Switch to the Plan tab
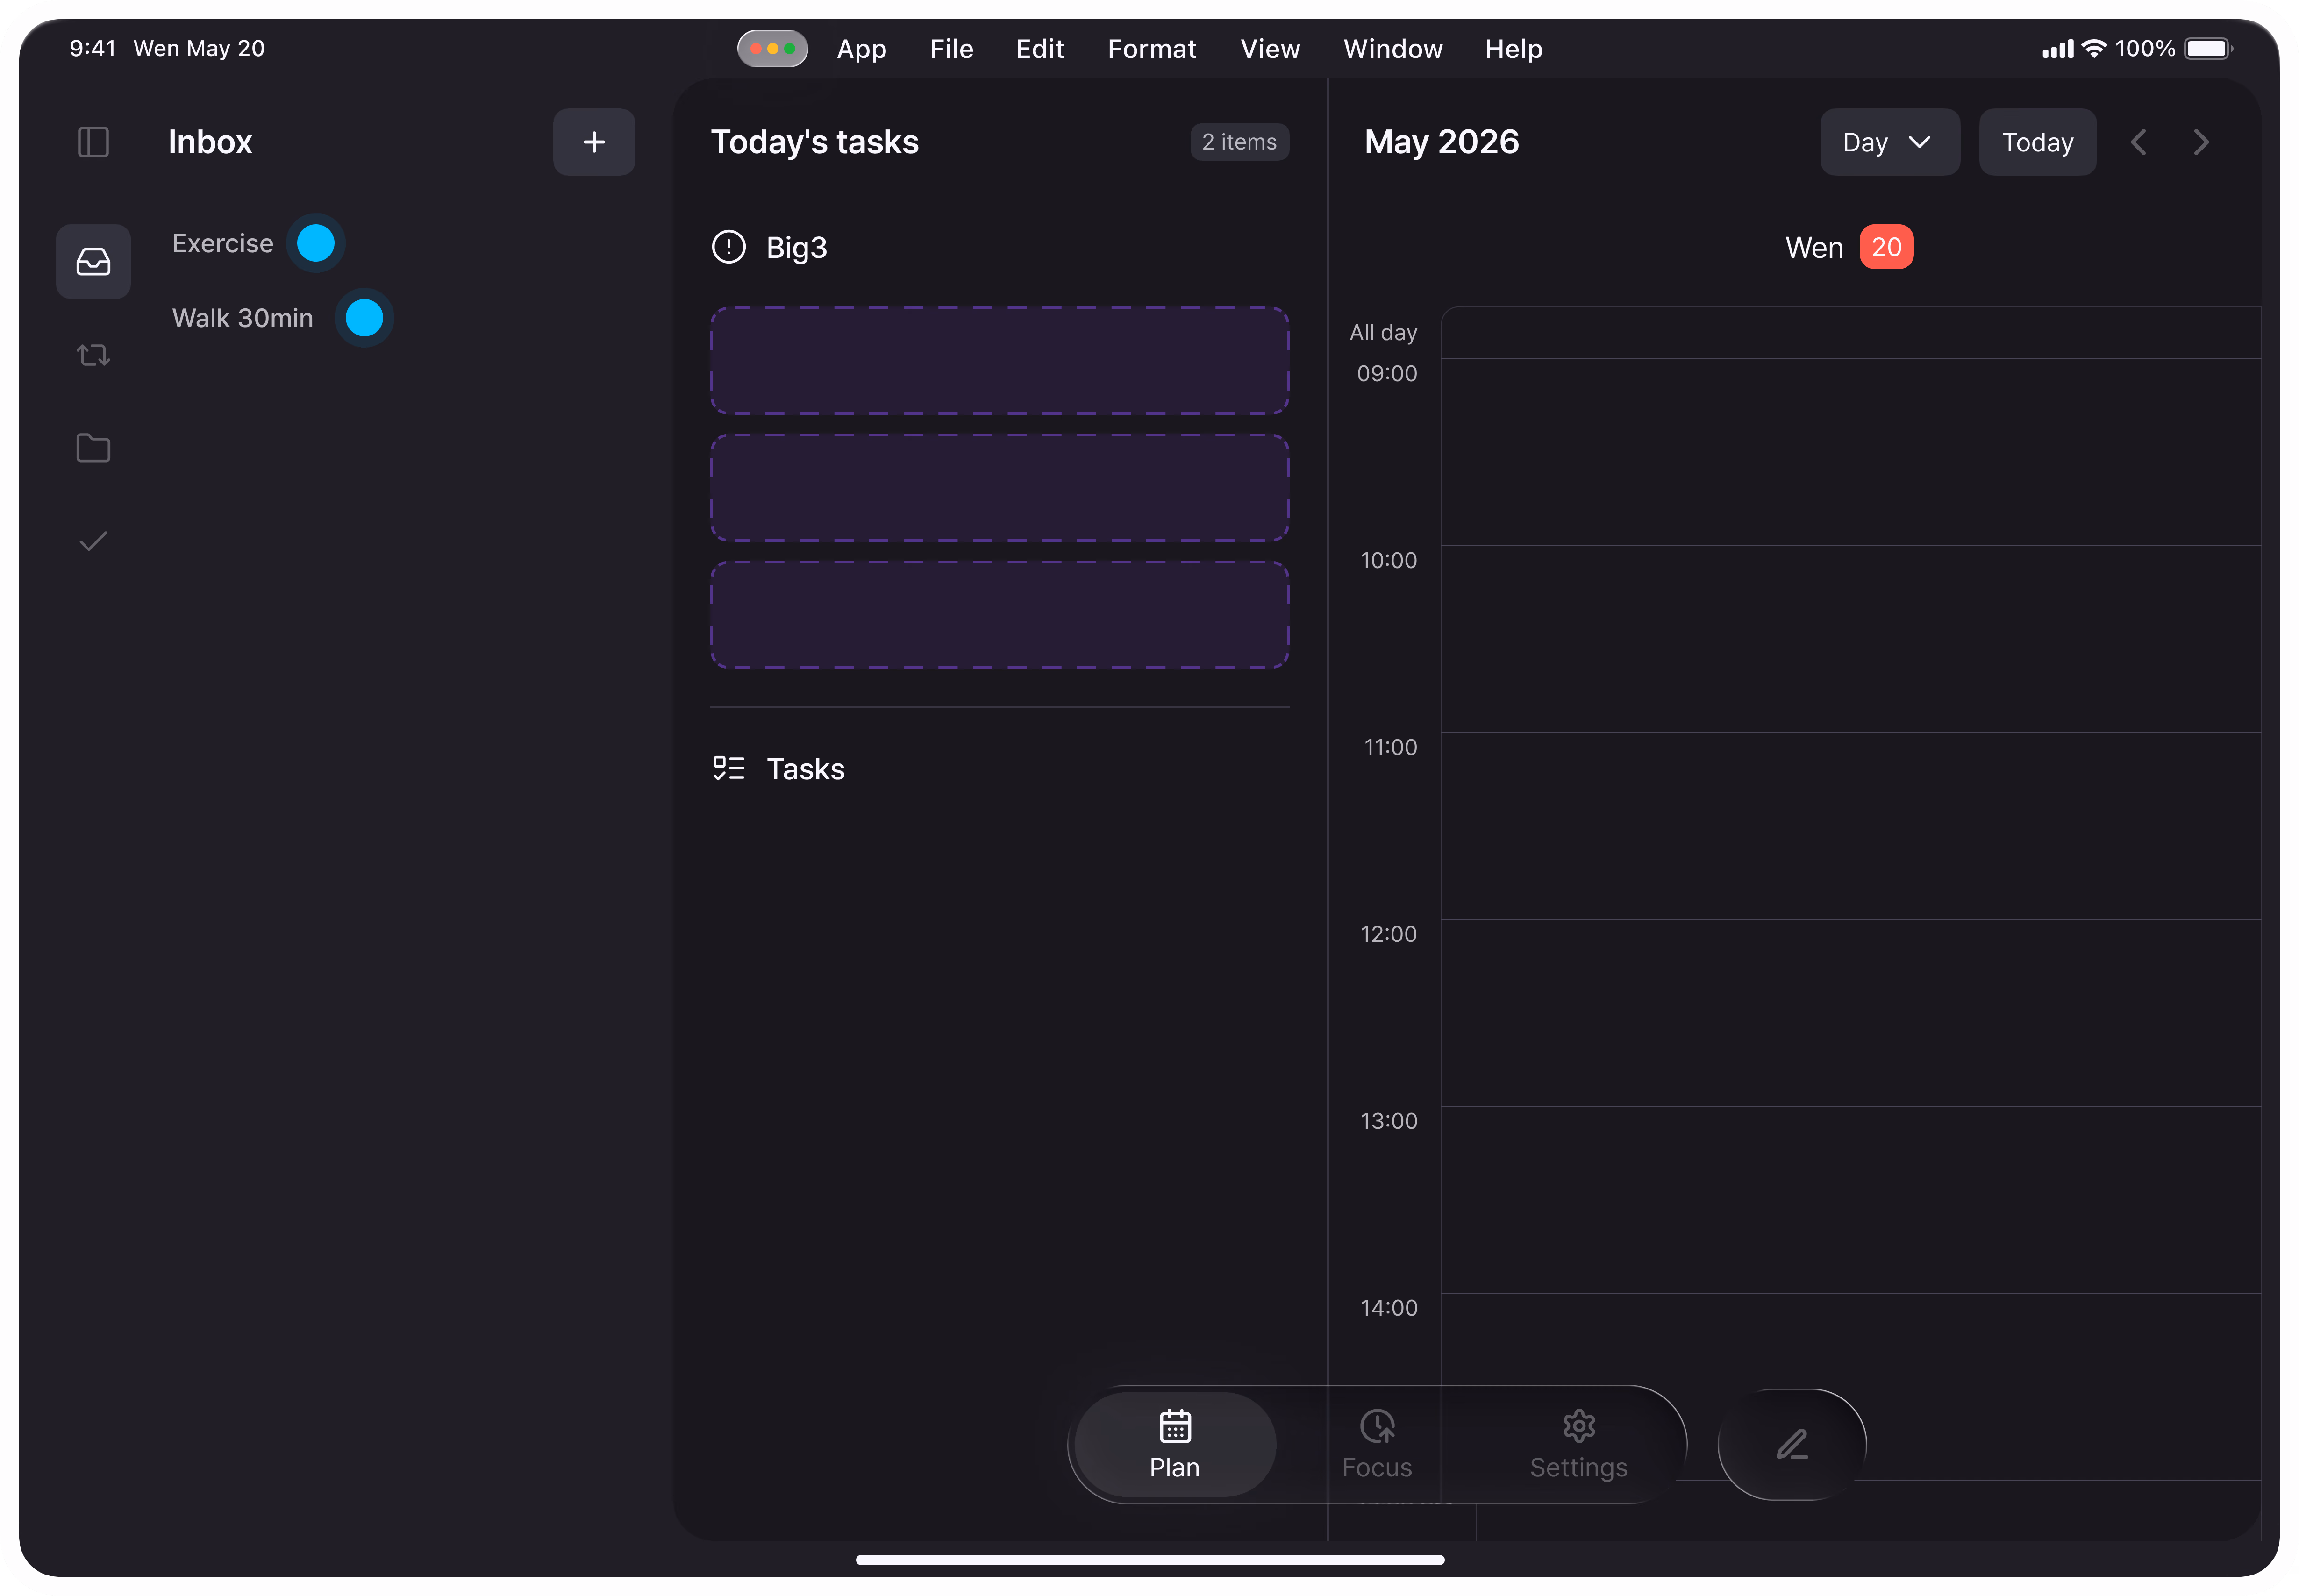The width and height of the screenshot is (2299, 1596). pos(1175,1445)
